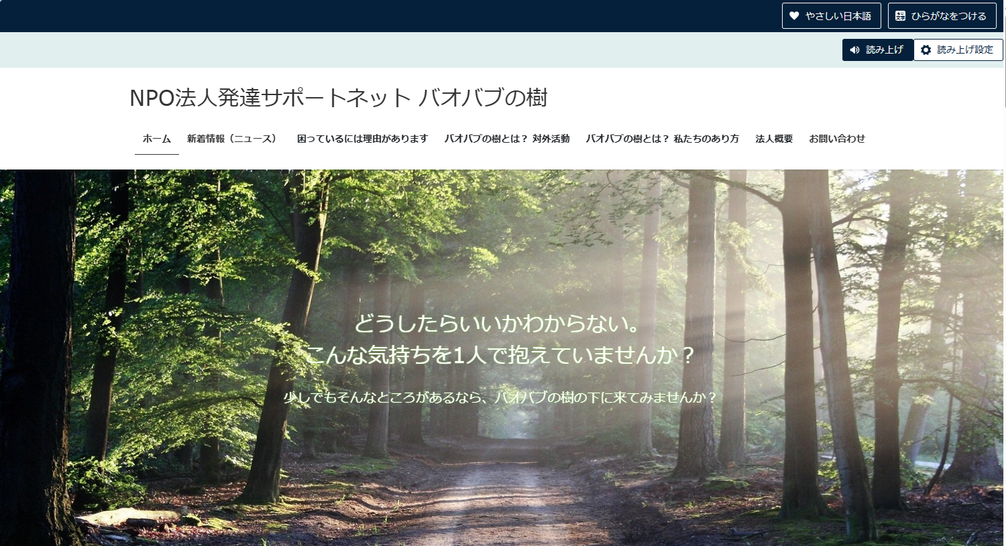The width and height of the screenshot is (1006, 546).
Task: Open バオバブの樹とは？私たちのあり方
Action: 663,139
